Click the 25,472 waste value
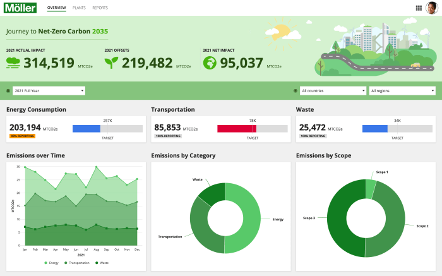The image size is (442, 276). [313, 128]
